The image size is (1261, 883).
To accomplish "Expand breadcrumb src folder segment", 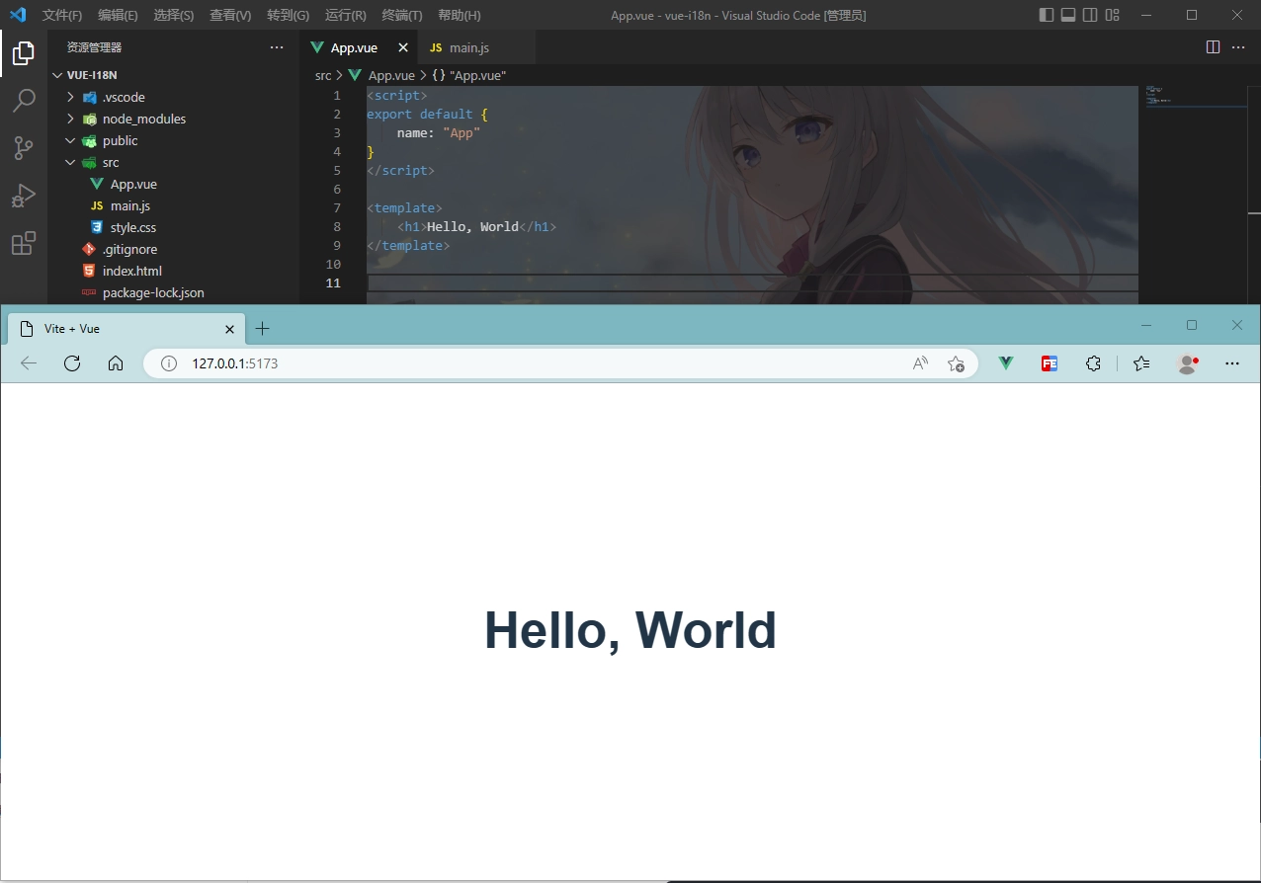I will (x=323, y=75).
